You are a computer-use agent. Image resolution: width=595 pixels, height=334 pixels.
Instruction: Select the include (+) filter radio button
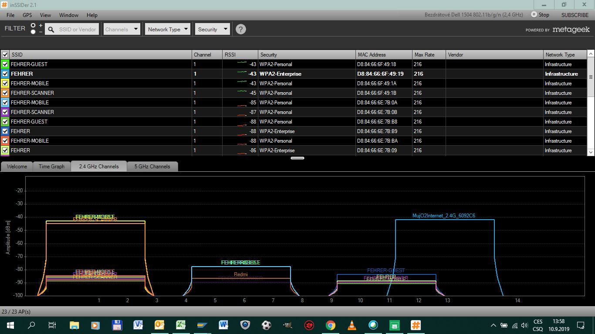click(33, 26)
